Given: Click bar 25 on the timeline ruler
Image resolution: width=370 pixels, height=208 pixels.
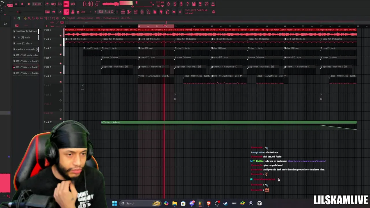Looking at the screenshot, I should [175, 27].
